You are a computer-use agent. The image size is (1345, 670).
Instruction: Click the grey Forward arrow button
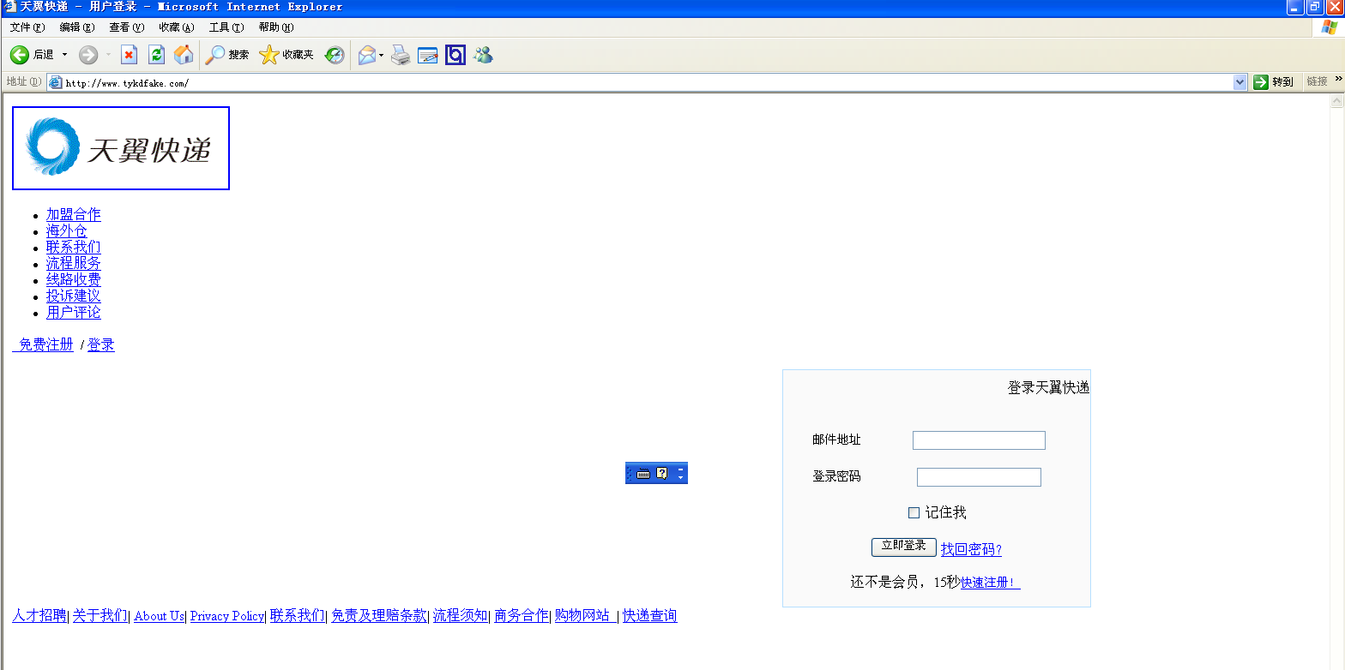pyautogui.click(x=88, y=55)
